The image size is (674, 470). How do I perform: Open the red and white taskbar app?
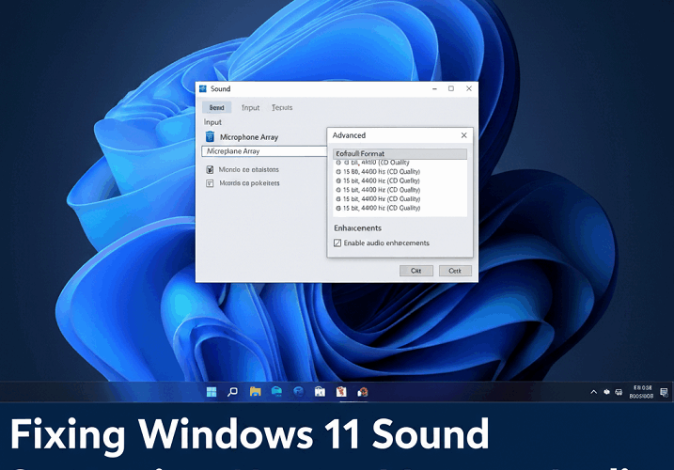click(341, 392)
